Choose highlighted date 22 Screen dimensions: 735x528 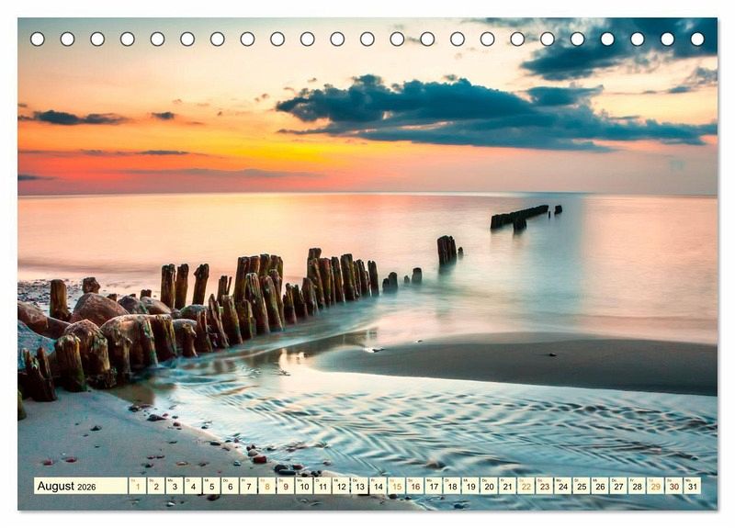pos(526,486)
